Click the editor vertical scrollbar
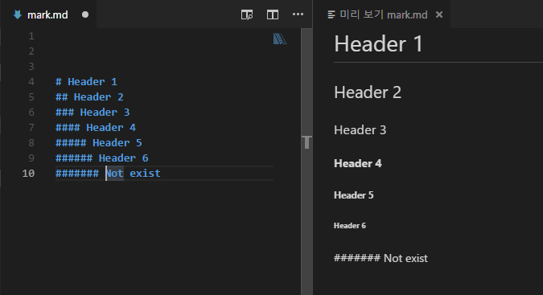Image resolution: width=543 pixels, height=295 pixels. coord(306,162)
